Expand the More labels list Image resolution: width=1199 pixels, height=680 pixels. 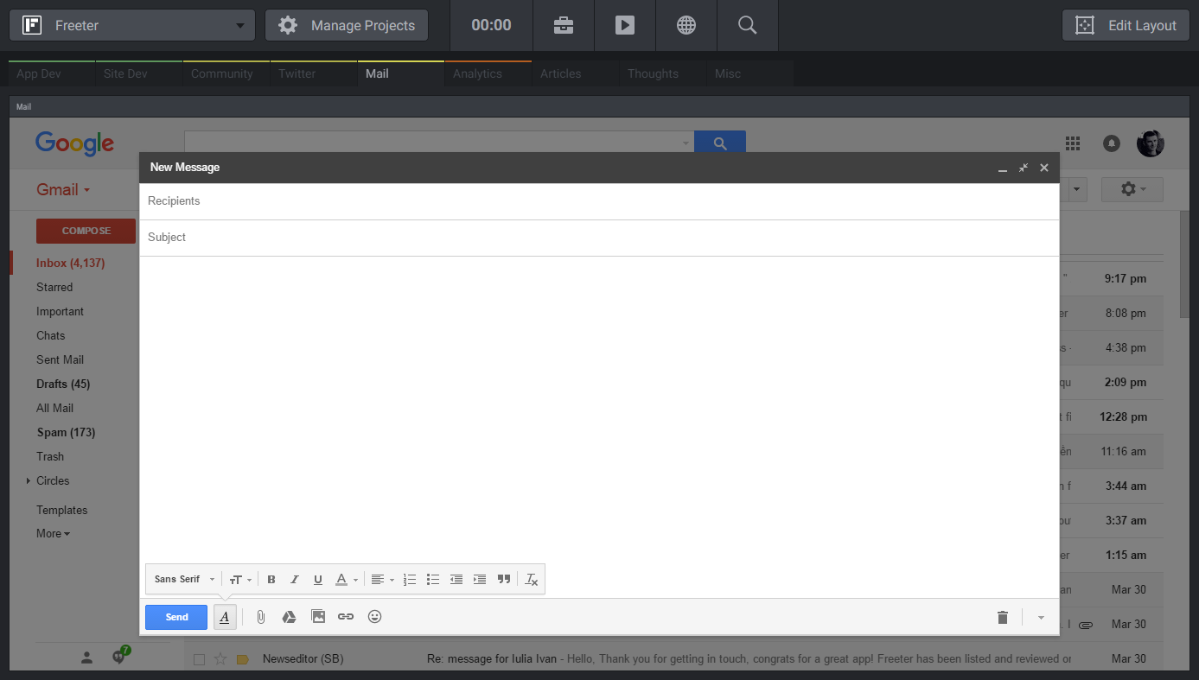[x=53, y=534]
